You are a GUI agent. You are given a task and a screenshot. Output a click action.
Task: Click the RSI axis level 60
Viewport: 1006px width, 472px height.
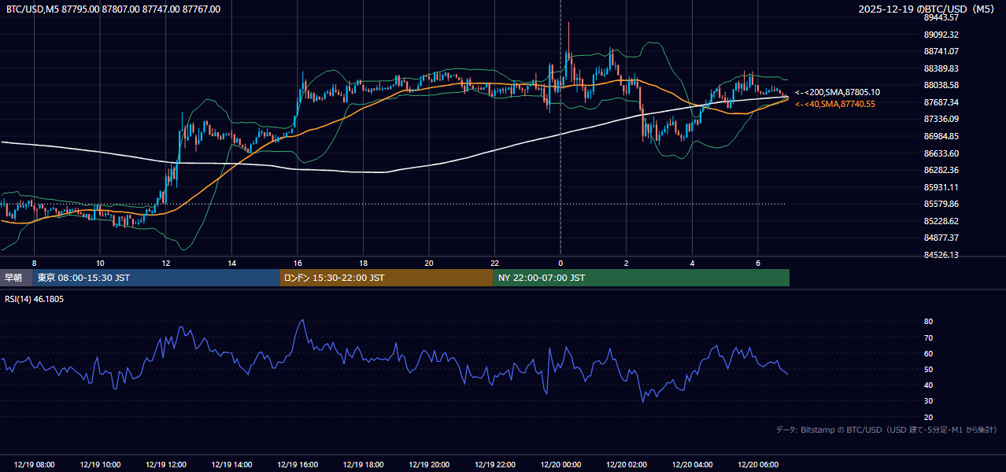(928, 353)
